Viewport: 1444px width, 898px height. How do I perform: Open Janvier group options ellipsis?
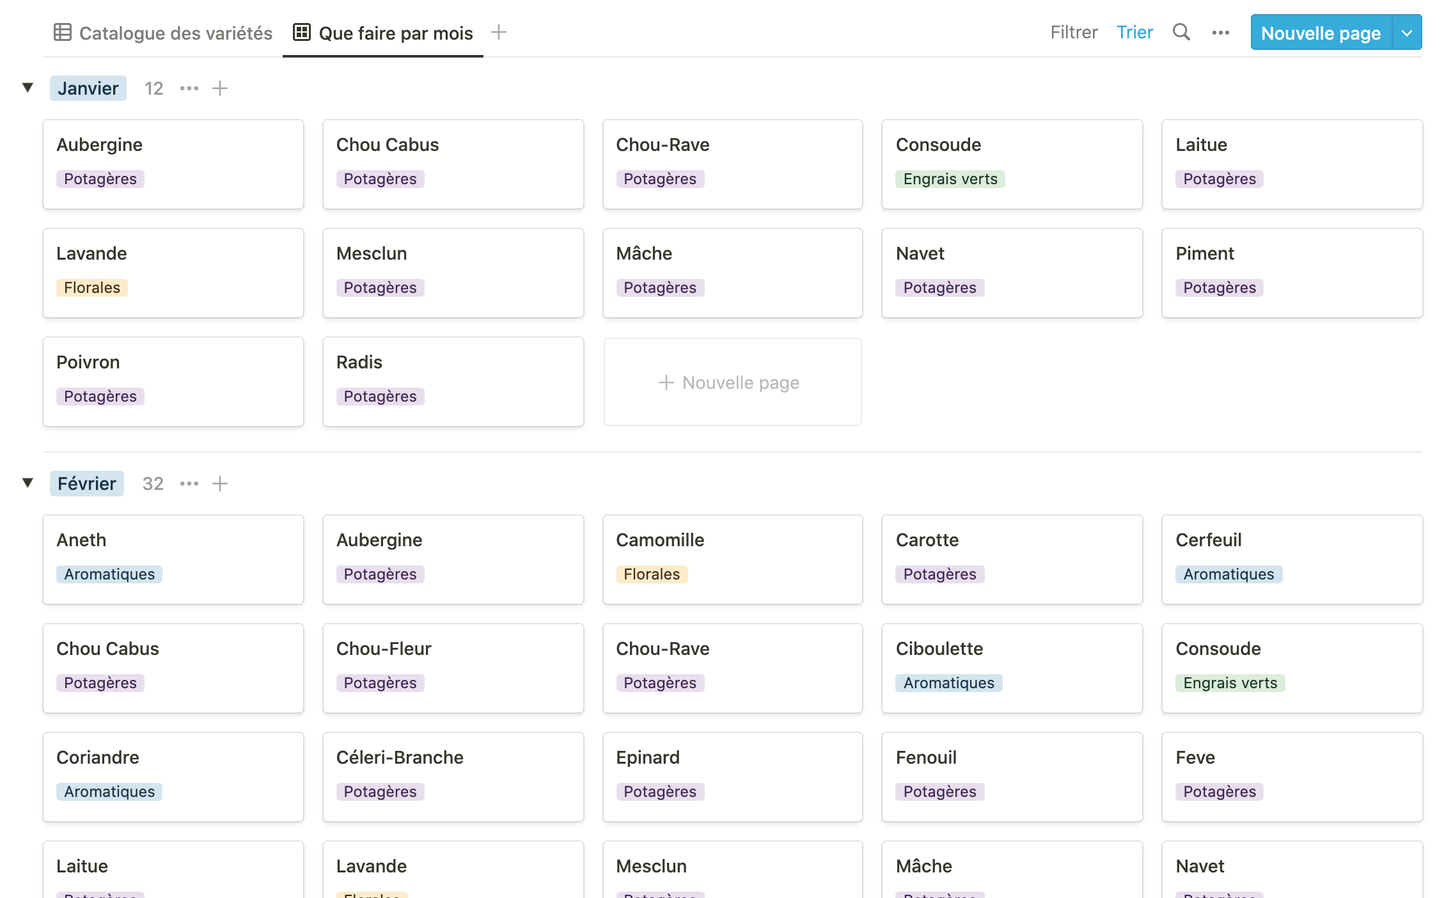[189, 88]
